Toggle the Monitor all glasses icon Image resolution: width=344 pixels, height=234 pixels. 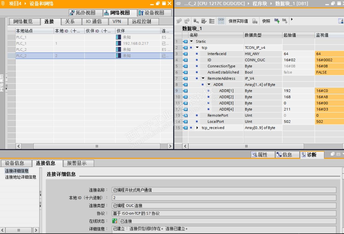click(221, 21)
